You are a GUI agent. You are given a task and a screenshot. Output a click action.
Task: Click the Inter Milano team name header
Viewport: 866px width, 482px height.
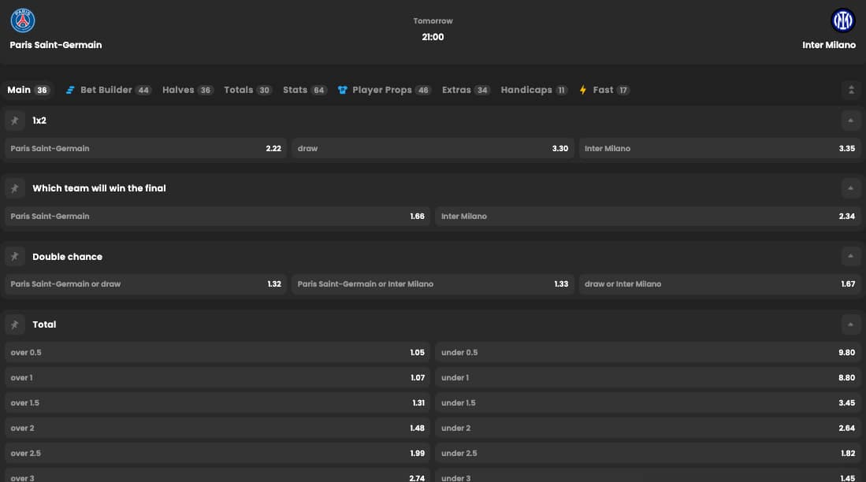(829, 45)
